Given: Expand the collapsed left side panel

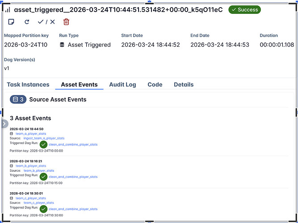Looking at the screenshot, I should 4,124.
